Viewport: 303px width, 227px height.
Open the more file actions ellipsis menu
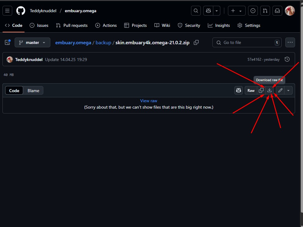(290, 42)
